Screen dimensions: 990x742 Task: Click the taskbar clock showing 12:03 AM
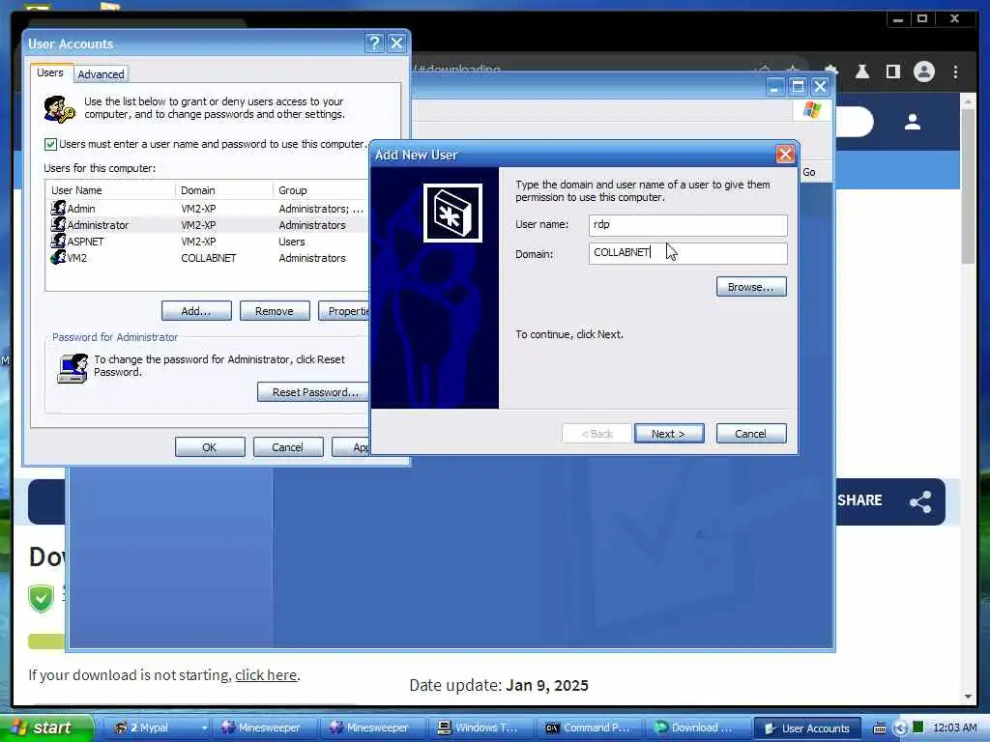click(954, 728)
